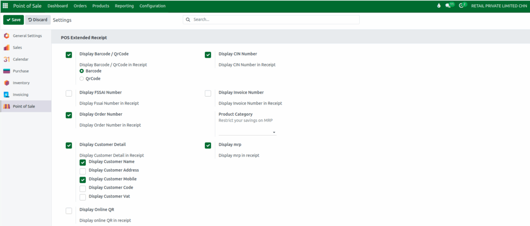
Task: Click 'Display Invoice Number in Receipt' description
Action: coord(250,103)
